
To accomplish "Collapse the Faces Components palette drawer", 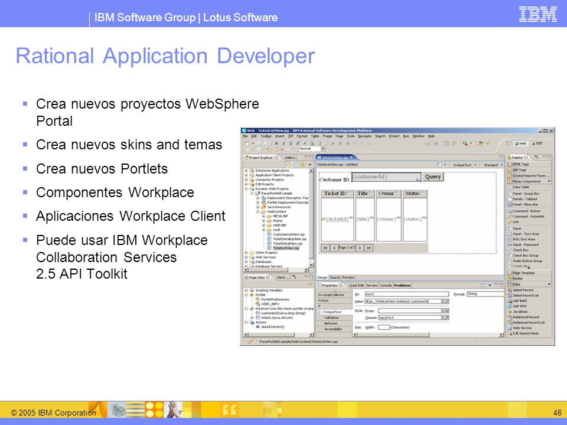I will pos(528,181).
